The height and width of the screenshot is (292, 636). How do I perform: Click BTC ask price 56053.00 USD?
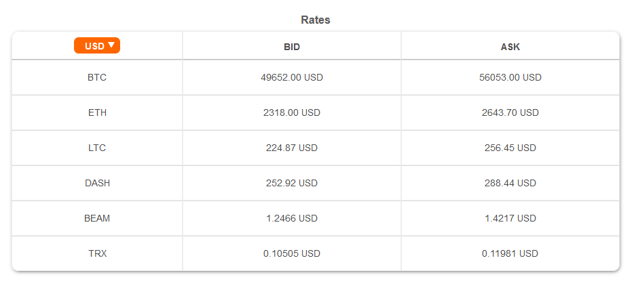510,77
